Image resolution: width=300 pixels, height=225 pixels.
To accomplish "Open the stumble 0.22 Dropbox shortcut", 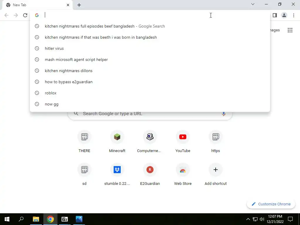I will (117, 175).
